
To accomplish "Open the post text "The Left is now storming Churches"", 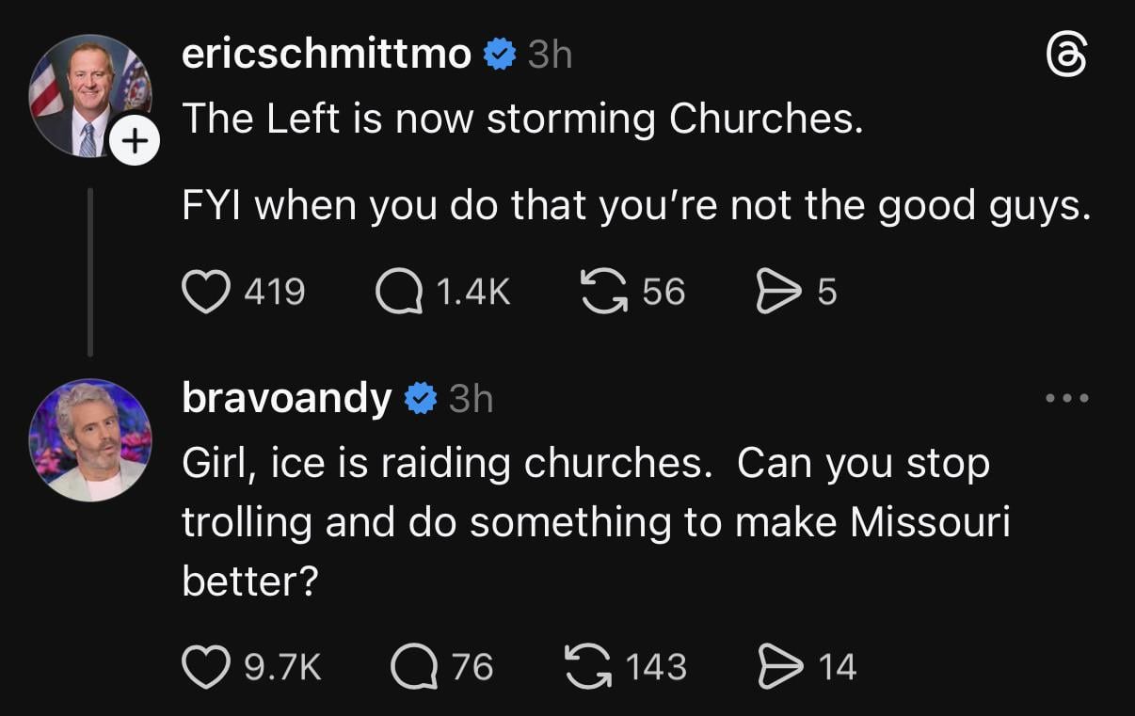I will 522,120.
